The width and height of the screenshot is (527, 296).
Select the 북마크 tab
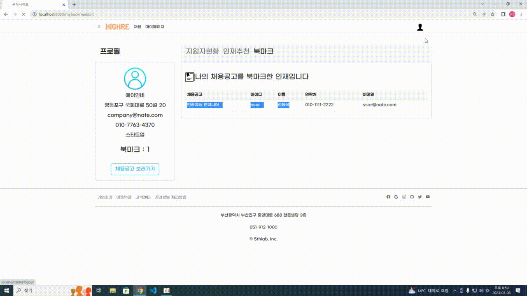[x=263, y=51]
